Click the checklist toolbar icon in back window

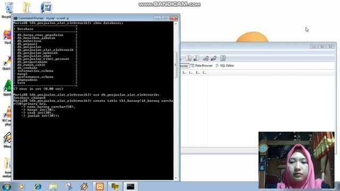[x=223, y=58]
